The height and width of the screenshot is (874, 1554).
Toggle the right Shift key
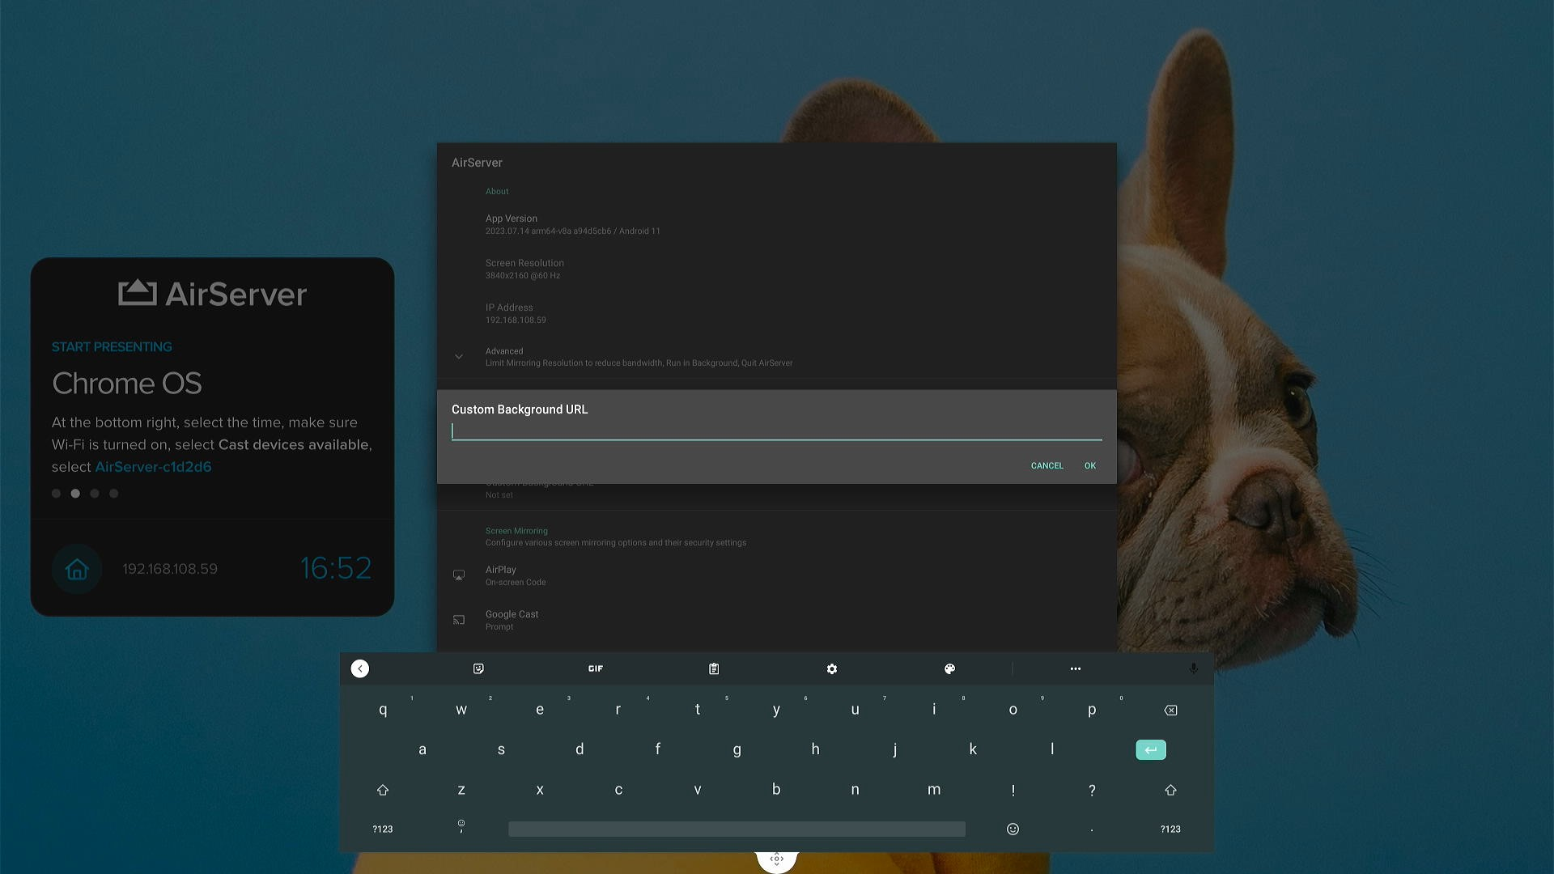point(1170,790)
